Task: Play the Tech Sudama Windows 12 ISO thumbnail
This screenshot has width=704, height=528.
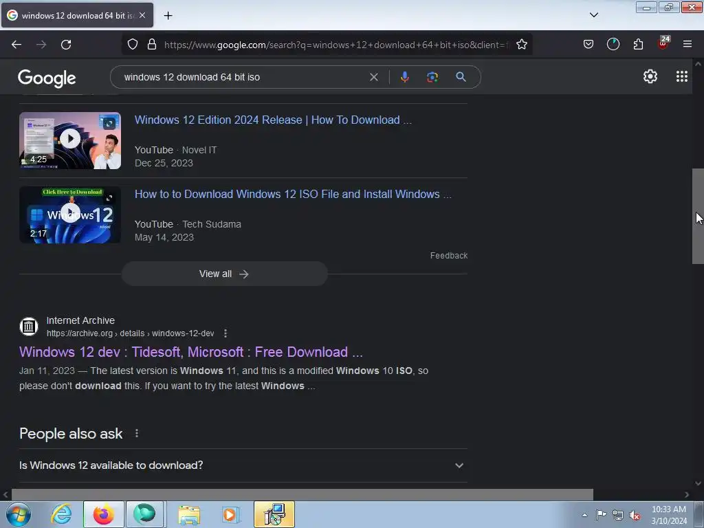Action: 70,214
